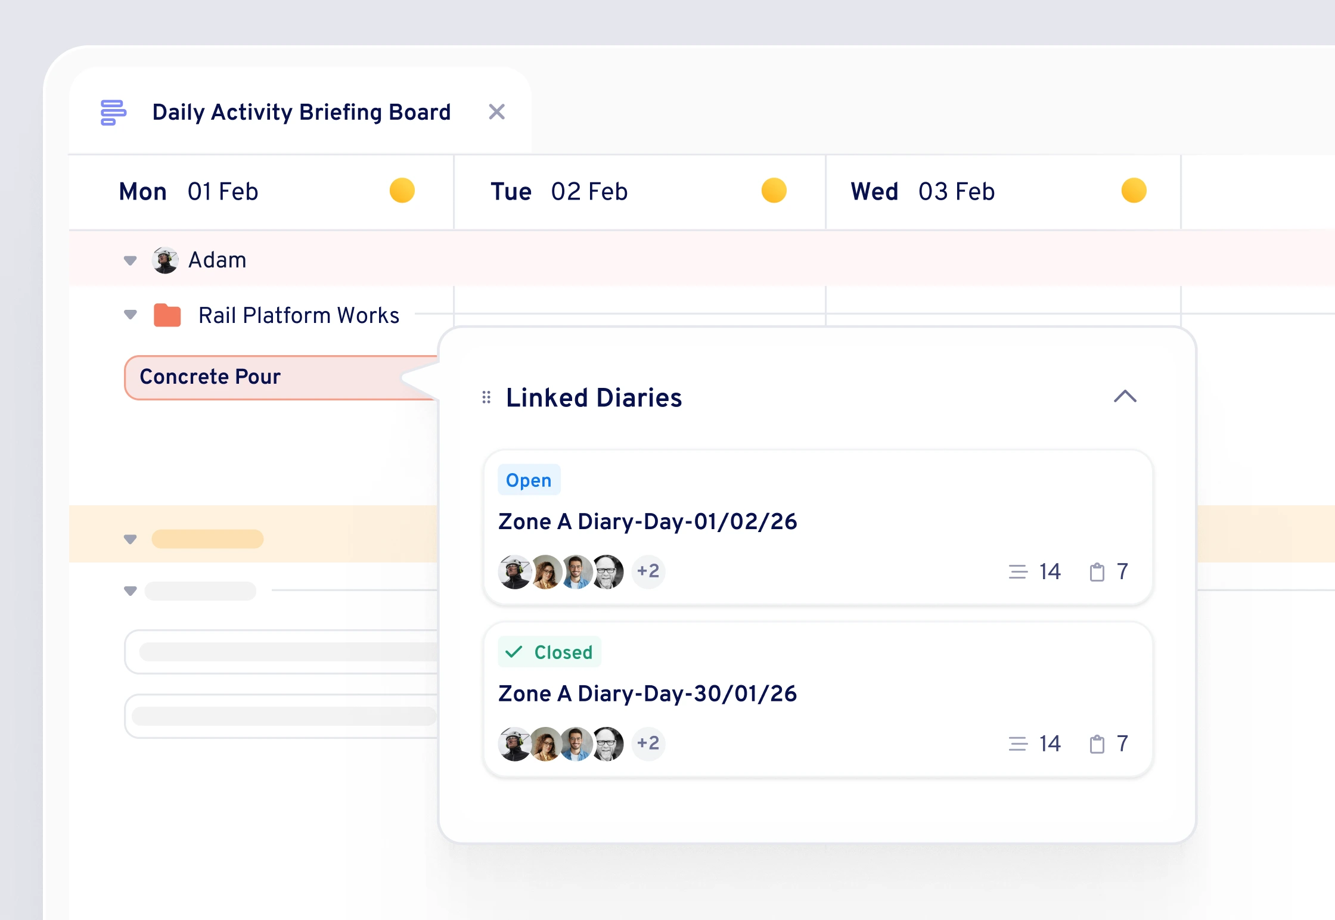Click the checkmark icon in Closed badge
Image resolution: width=1335 pixels, height=920 pixels.
pyautogui.click(x=514, y=652)
